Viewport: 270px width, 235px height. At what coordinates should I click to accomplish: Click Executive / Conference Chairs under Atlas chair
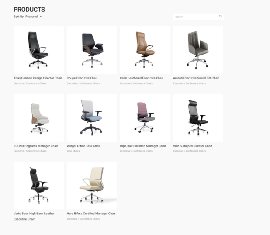click(30, 83)
